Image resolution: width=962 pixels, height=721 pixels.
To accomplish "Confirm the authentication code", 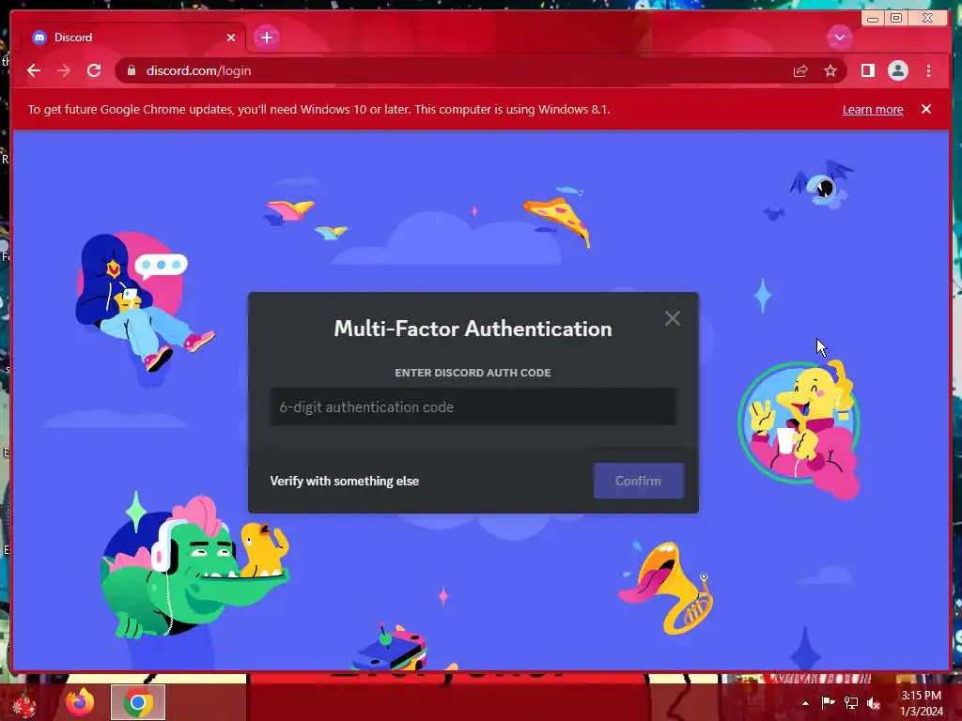I will [x=638, y=481].
